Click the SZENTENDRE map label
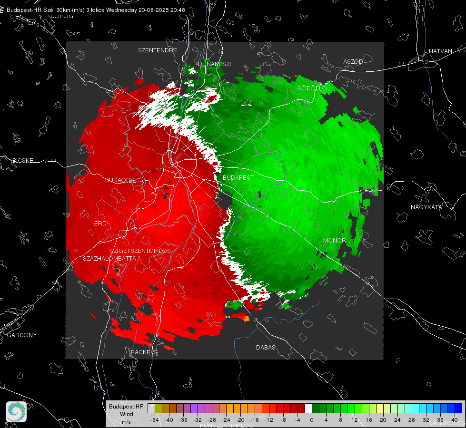The height and width of the screenshot is (428, 466). point(158,50)
